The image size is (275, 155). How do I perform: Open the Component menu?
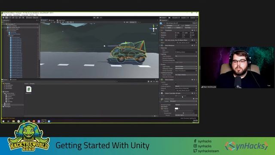pos(25,15)
